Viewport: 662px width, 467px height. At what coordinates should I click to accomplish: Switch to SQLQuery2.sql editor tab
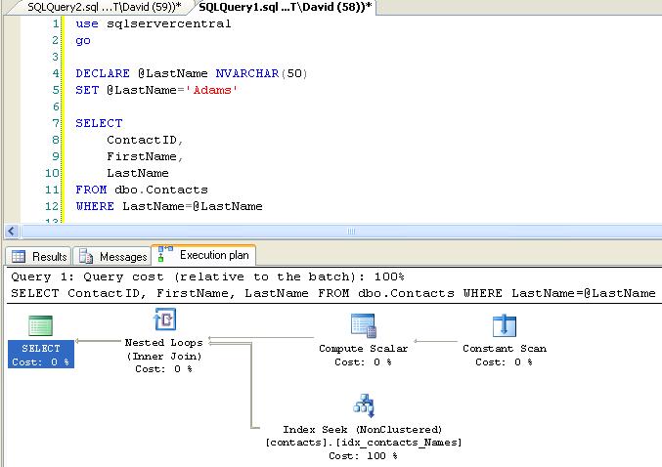(105, 7)
